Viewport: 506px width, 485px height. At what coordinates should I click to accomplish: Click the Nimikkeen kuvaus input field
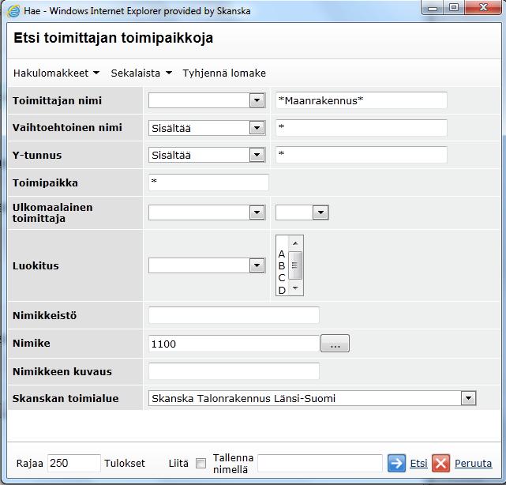tap(234, 371)
